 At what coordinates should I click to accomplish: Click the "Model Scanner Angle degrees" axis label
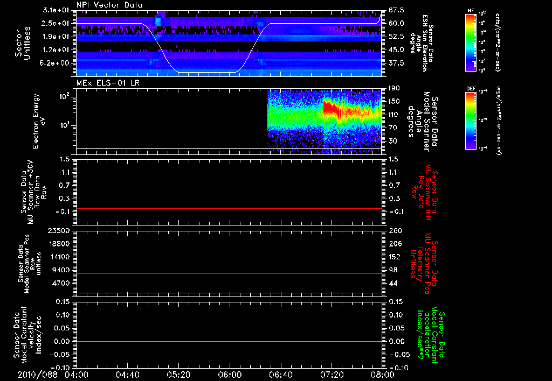420,122
